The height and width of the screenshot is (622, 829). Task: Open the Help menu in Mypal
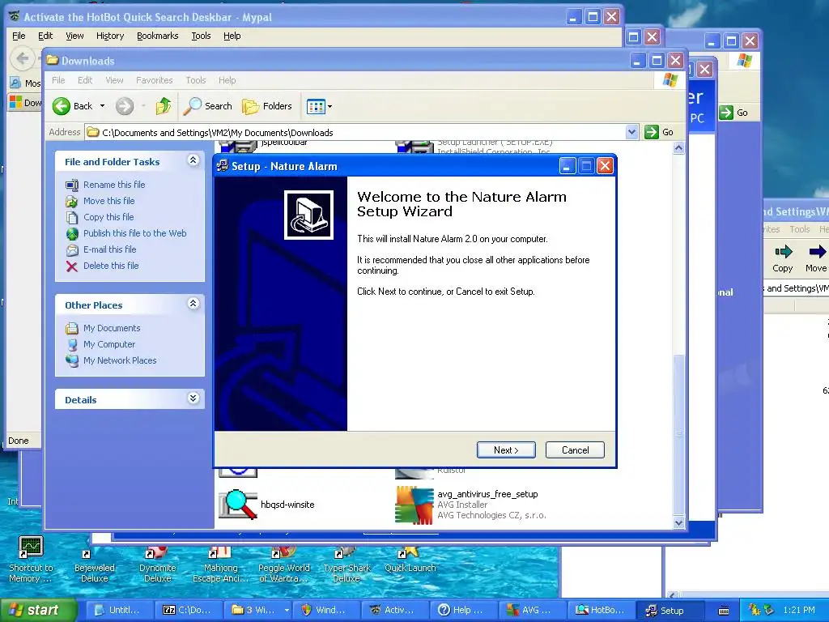232,36
